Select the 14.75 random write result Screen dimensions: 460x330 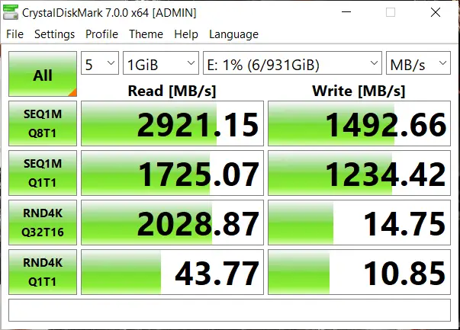coord(359,223)
